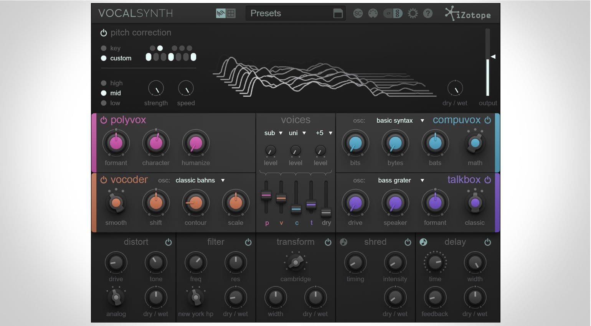Click the preset save disk icon
Viewport: 591px width, 326px height.
click(338, 13)
